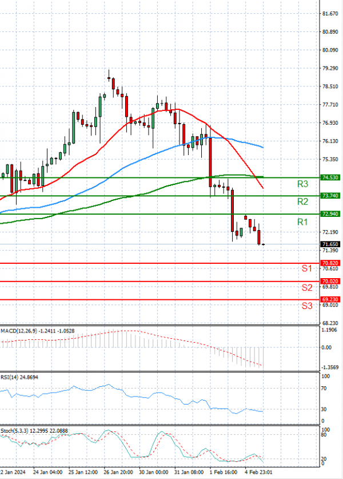343x479 pixels.
Task: Click the S3 support label
Action: (306, 306)
